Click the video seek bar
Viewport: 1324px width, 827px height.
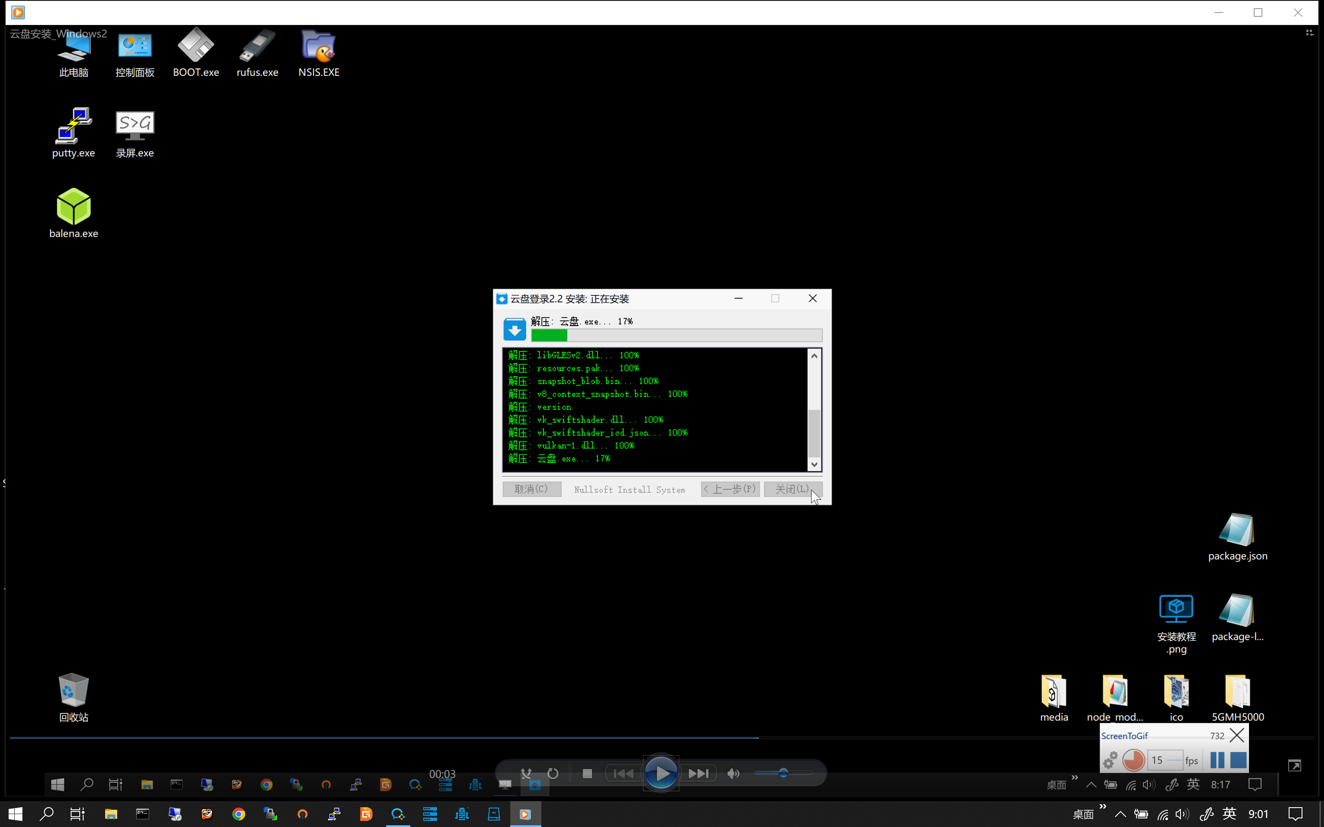[x=662, y=738]
